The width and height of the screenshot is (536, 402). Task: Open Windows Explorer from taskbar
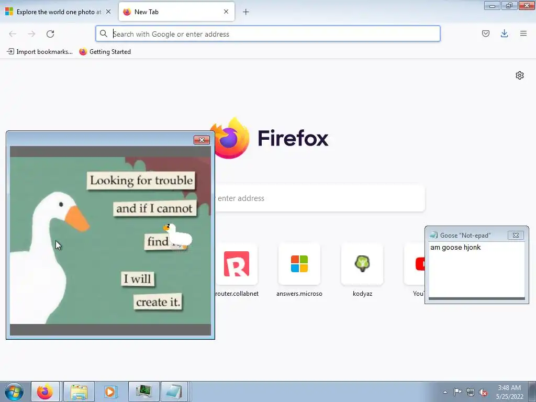79,392
